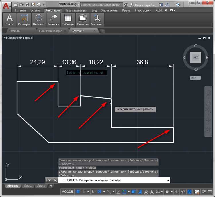
Task: Close the Чертеж1 drawing tab
Action: tap(95, 31)
